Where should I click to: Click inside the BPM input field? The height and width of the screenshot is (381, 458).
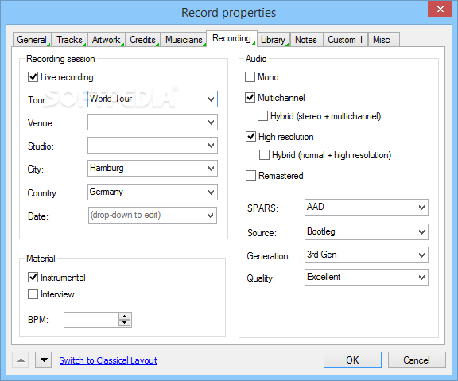tap(91, 320)
